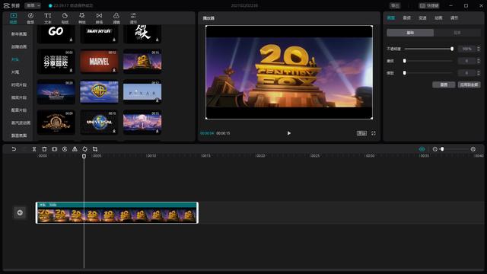
Task: Select the second category in the materials sidebar
Action: pyautogui.click(x=19, y=46)
